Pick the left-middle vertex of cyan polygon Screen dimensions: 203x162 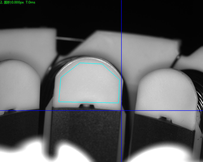coord(61,77)
